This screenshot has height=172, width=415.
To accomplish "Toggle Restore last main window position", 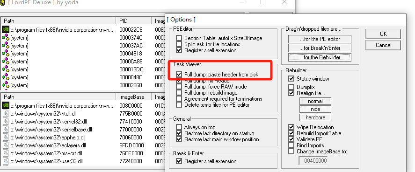I will click(x=179, y=139).
